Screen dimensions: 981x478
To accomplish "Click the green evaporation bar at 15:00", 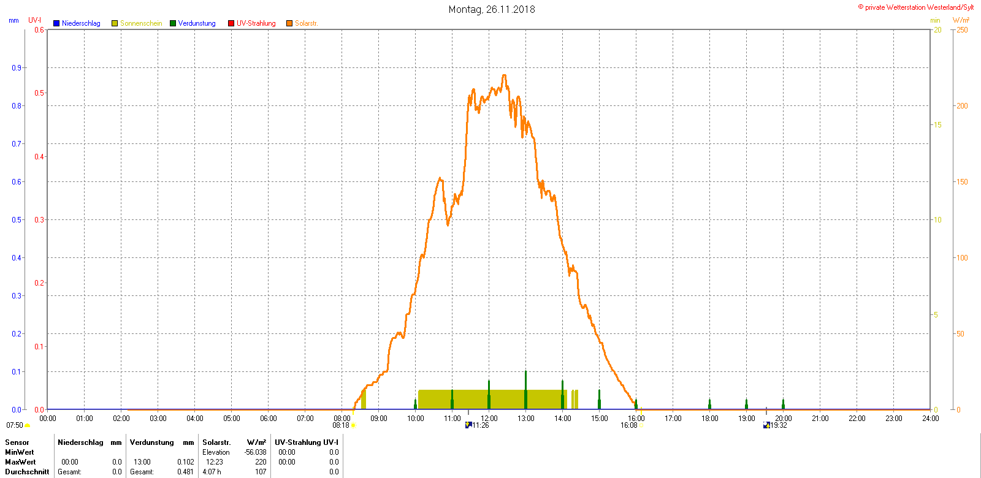I will [599, 400].
